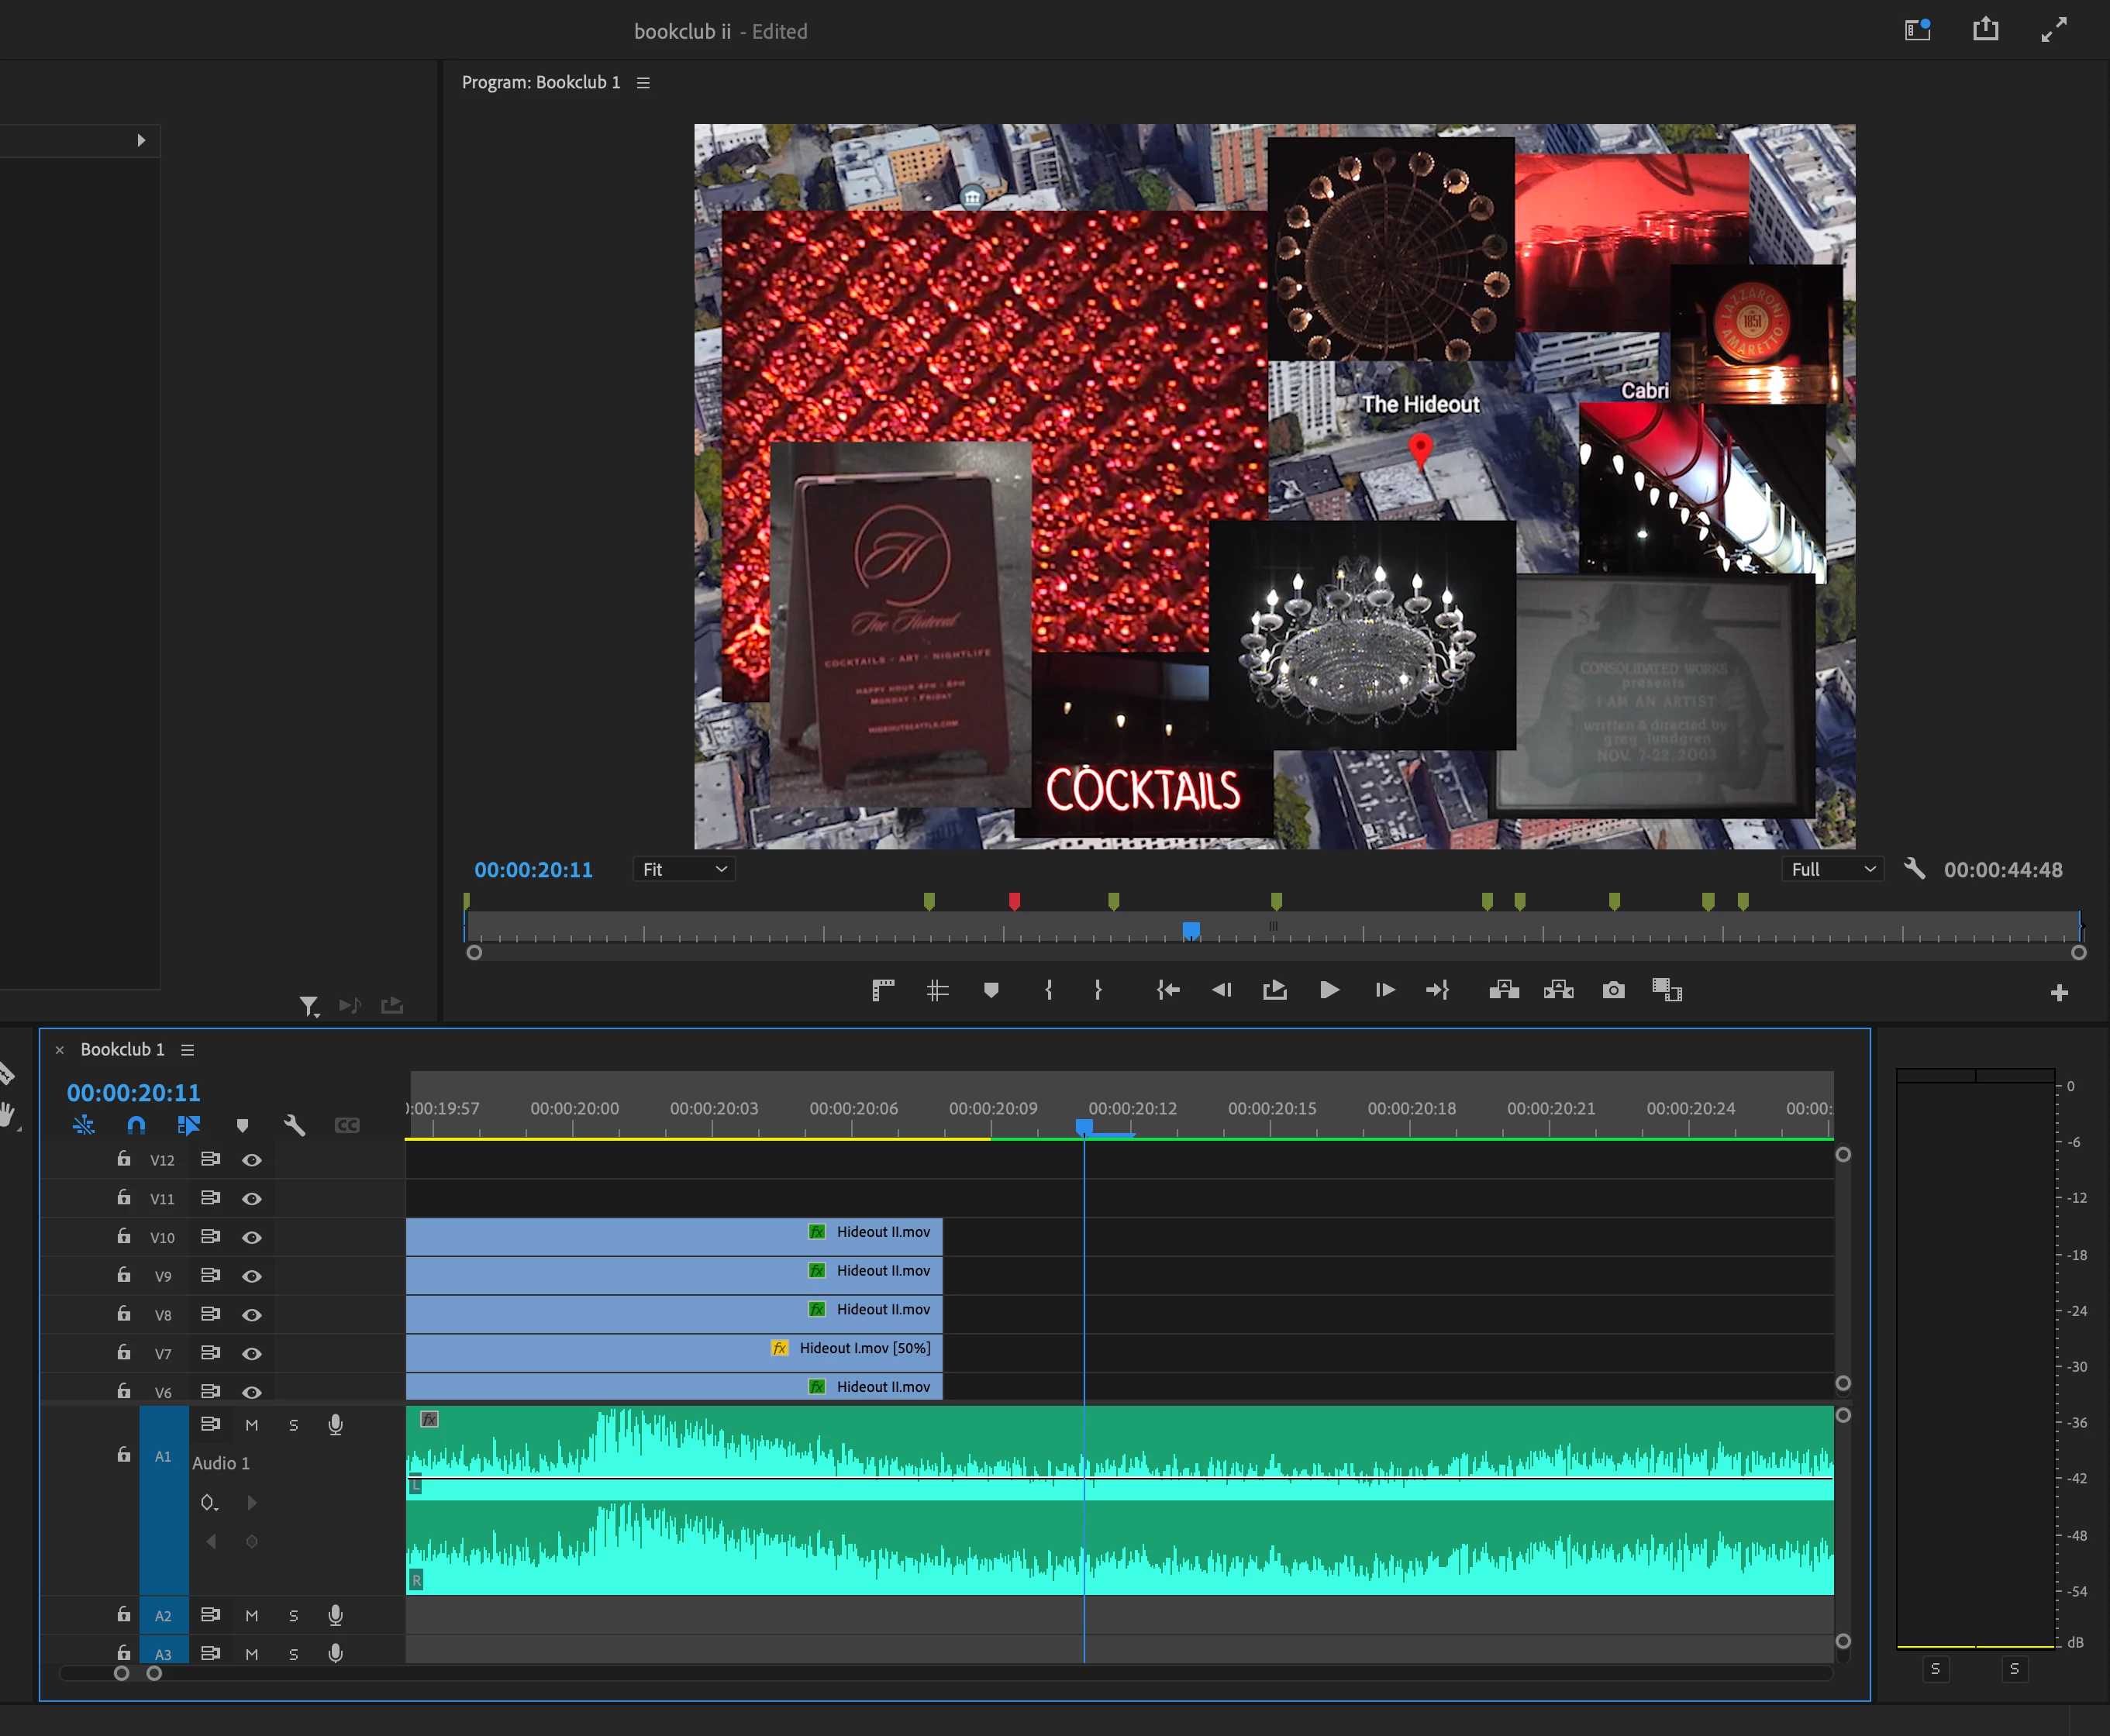The width and height of the screenshot is (2110, 1736).
Task: Hide track V10 with its eye icon
Action: [252, 1237]
